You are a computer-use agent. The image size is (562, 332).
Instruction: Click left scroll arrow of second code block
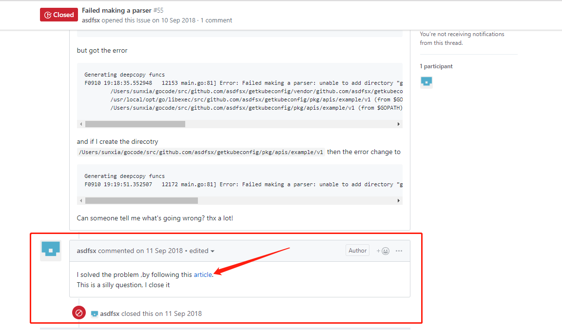click(81, 201)
